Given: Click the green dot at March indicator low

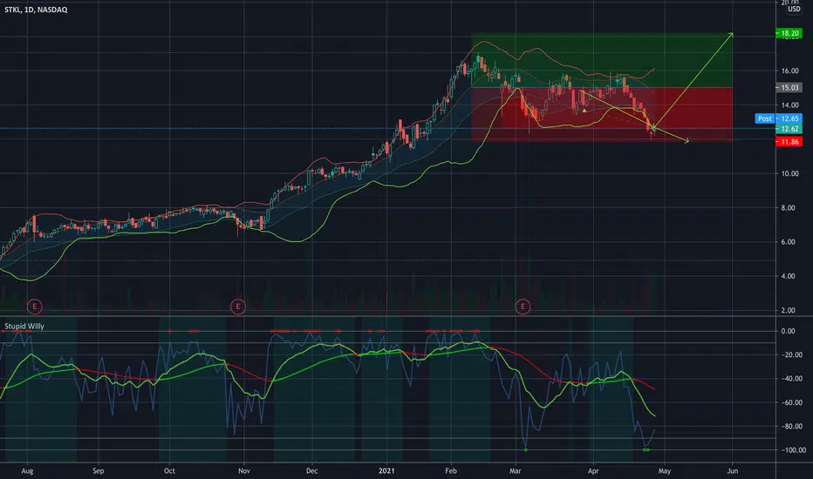Looking at the screenshot, I should click(x=526, y=450).
